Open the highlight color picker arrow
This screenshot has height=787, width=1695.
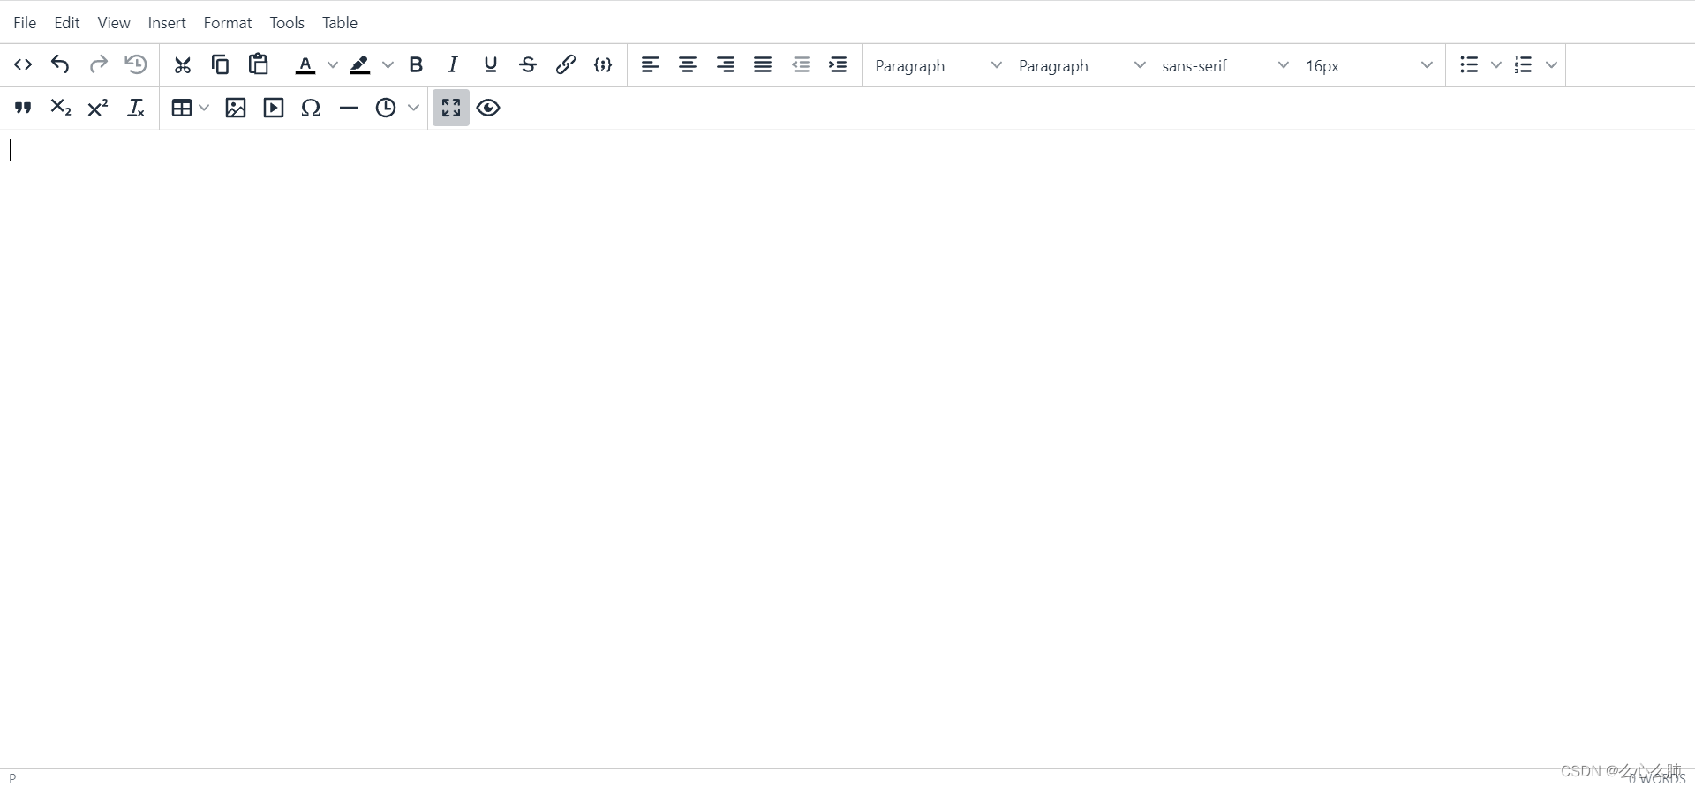click(388, 64)
